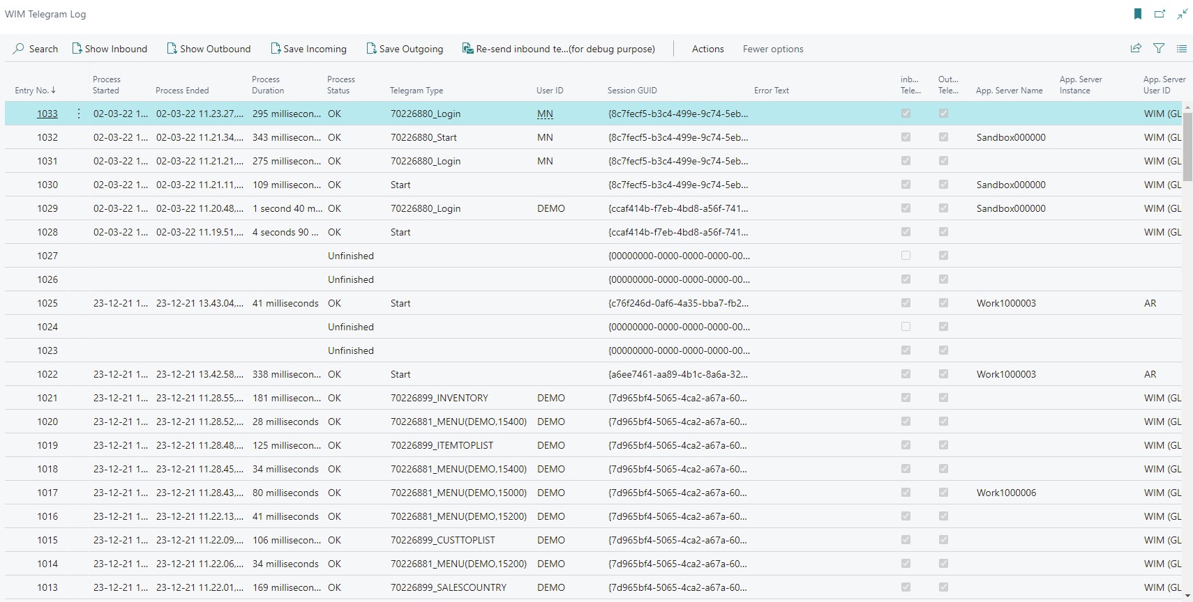The image size is (1193, 602).
Task: Toggle inbound telegram checkbox for entry 1027
Action: click(x=906, y=256)
